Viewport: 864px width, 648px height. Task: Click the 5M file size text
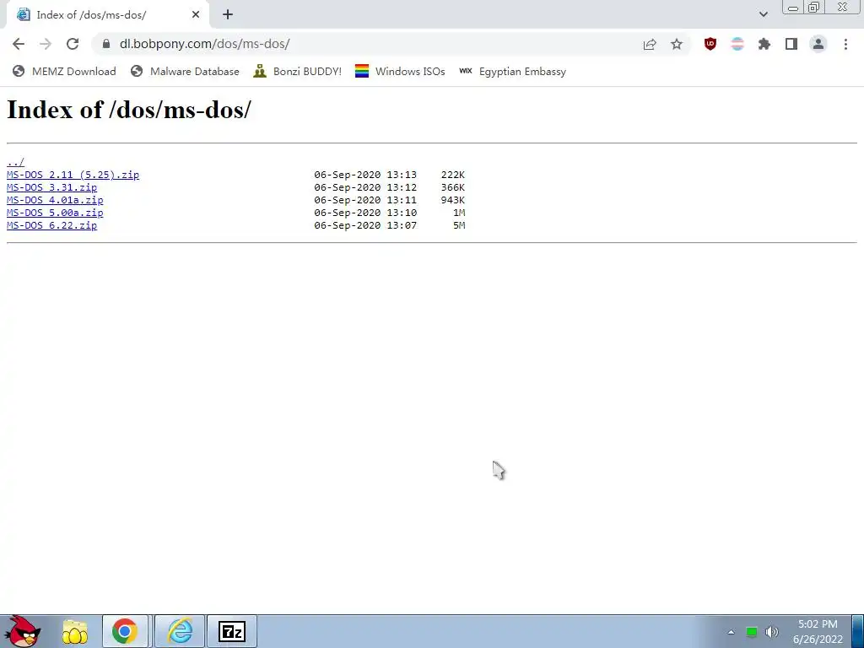(459, 225)
